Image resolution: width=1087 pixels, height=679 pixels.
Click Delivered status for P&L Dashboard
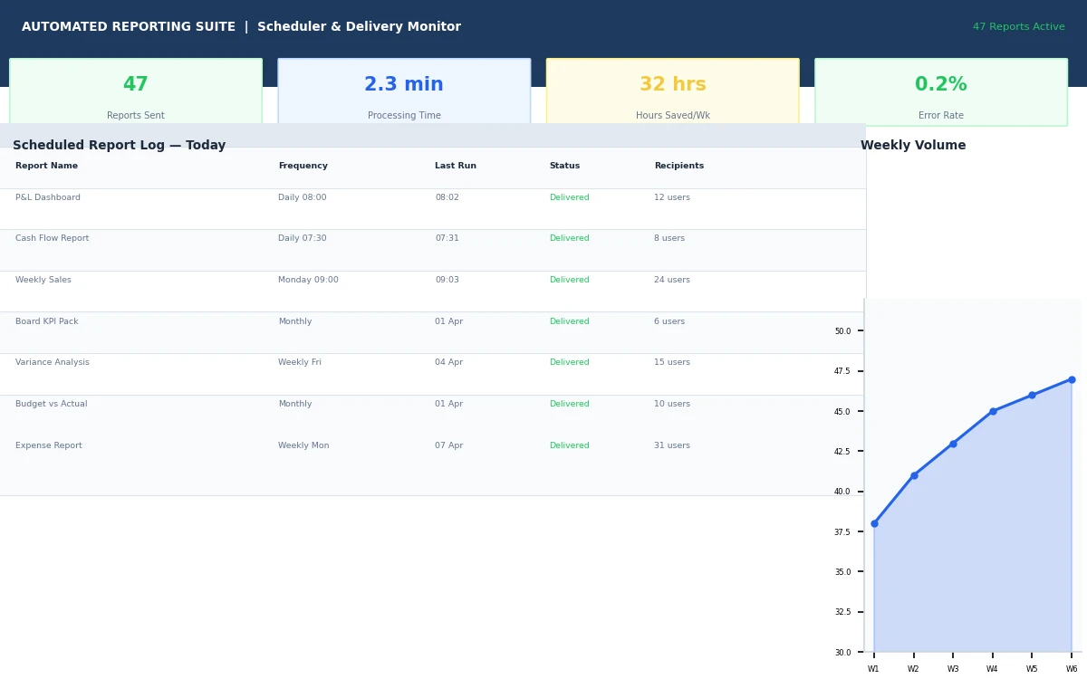click(569, 197)
